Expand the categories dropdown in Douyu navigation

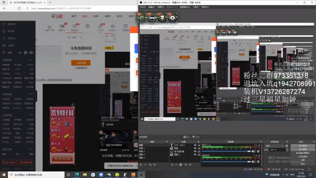click(96, 16)
